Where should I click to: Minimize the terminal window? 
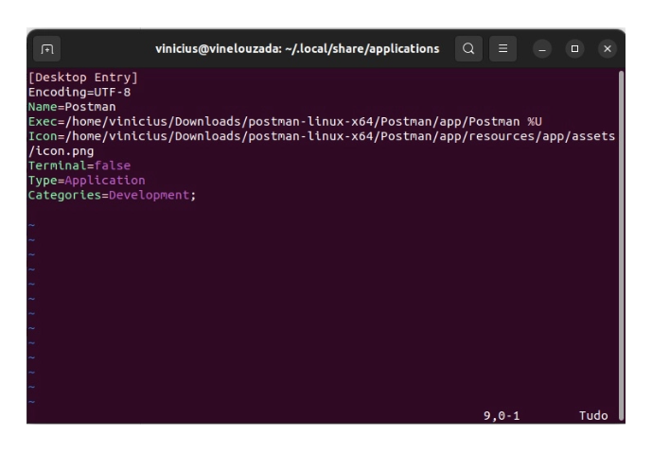(542, 49)
